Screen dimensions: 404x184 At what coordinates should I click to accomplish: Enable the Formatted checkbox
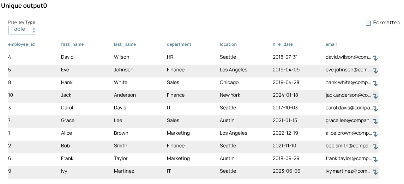(x=368, y=23)
